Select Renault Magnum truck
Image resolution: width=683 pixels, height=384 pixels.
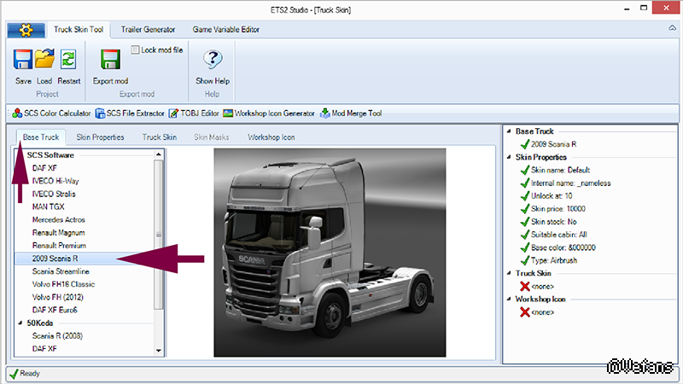pyautogui.click(x=58, y=232)
